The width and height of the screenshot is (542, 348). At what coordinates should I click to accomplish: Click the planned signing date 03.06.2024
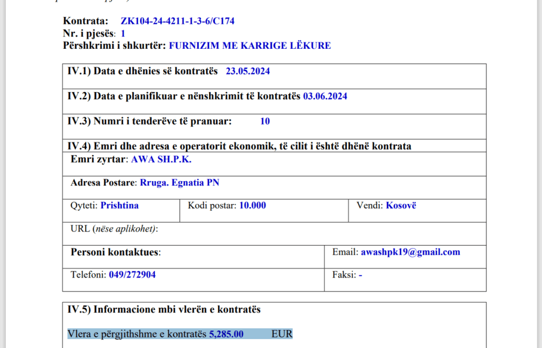(325, 96)
